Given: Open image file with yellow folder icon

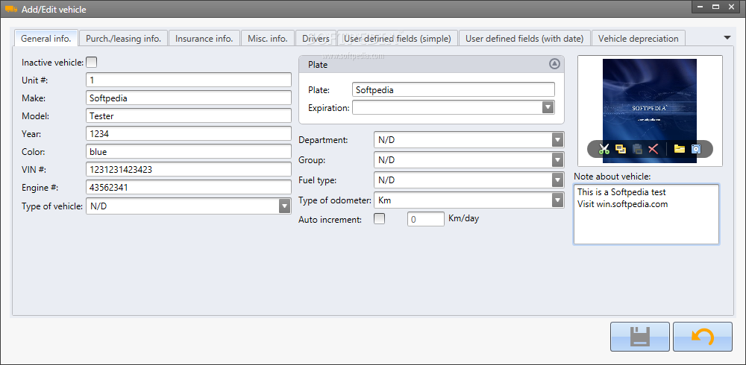Looking at the screenshot, I should click(680, 149).
